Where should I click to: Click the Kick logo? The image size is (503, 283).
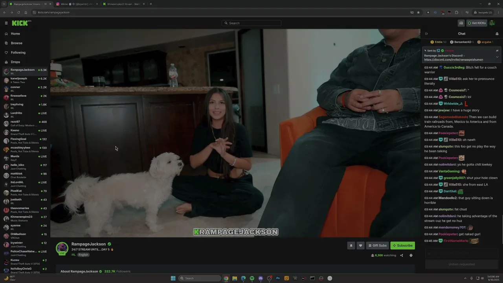pyautogui.click(x=20, y=23)
